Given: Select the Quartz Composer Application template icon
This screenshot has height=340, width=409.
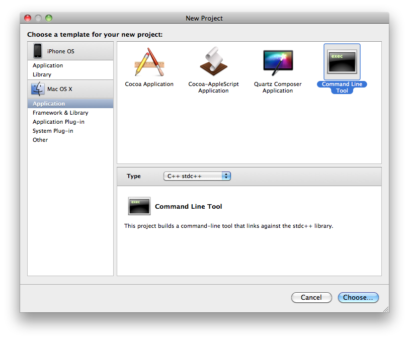Looking at the screenshot, I should pyautogui.click(x=278, y=62).
